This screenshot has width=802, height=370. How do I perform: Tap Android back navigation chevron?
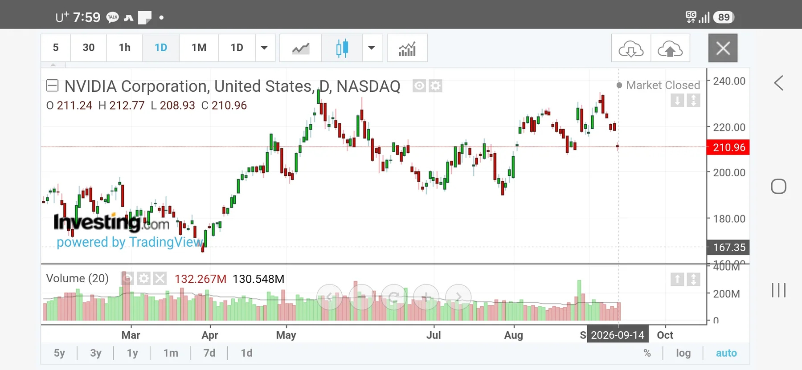(x=778, y=83)
